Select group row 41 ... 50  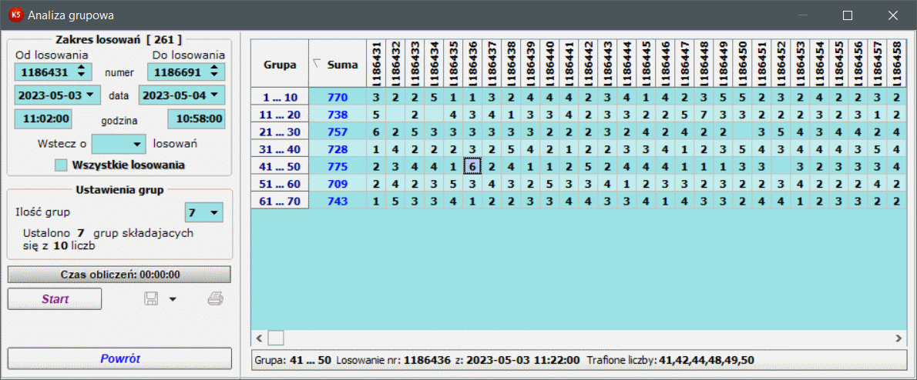(280, 166)
